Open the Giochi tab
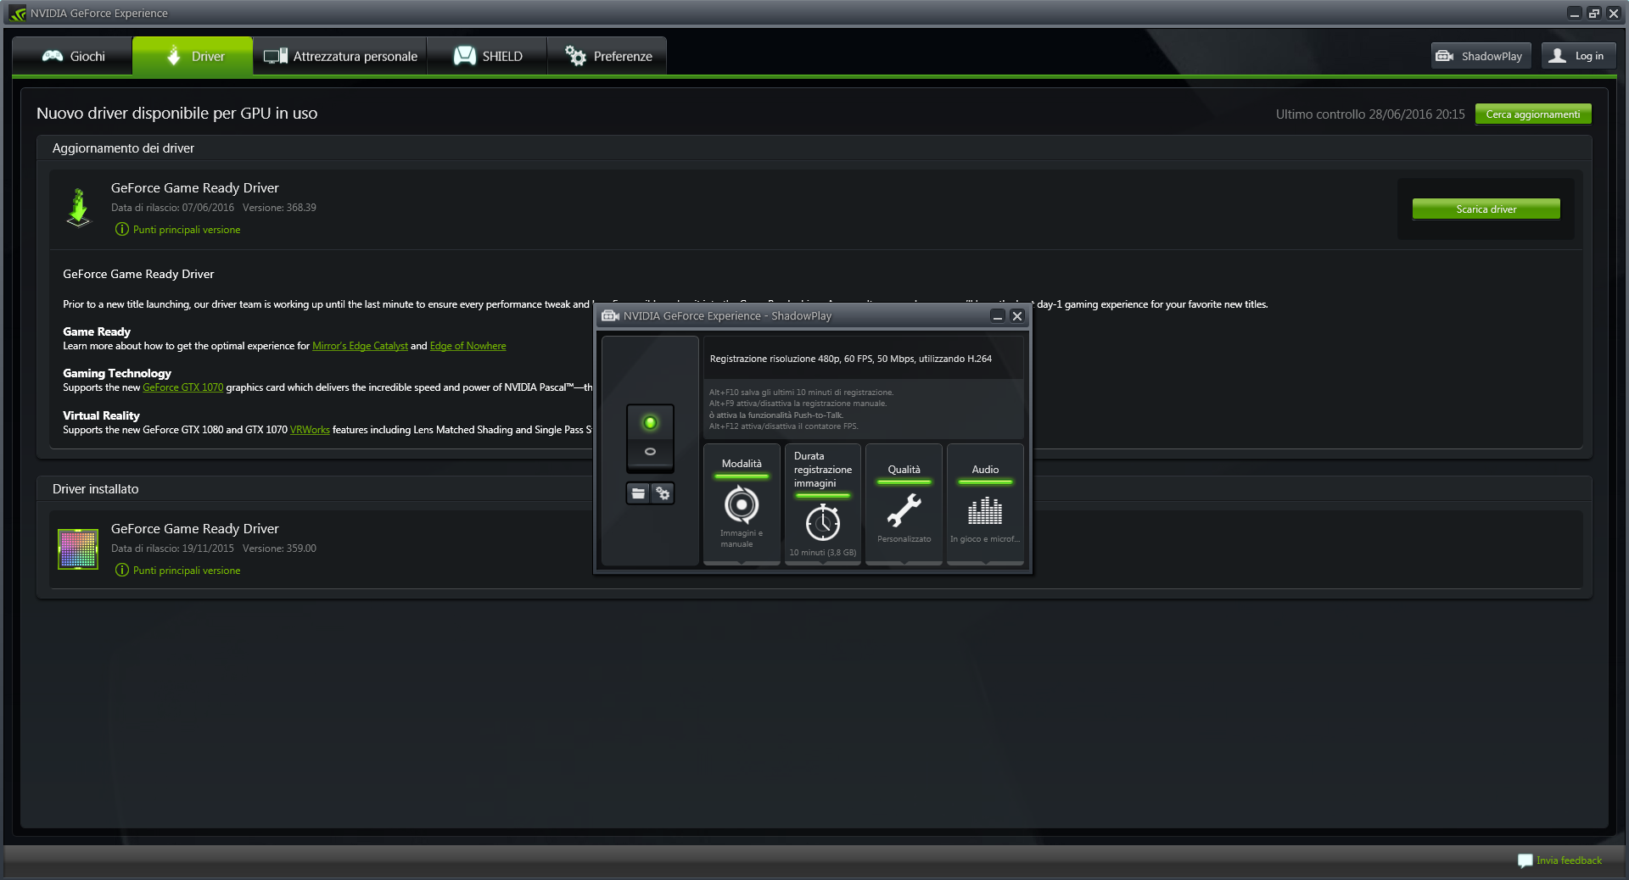The height and width of the screenshot is (880, 1629). (73, 56)
